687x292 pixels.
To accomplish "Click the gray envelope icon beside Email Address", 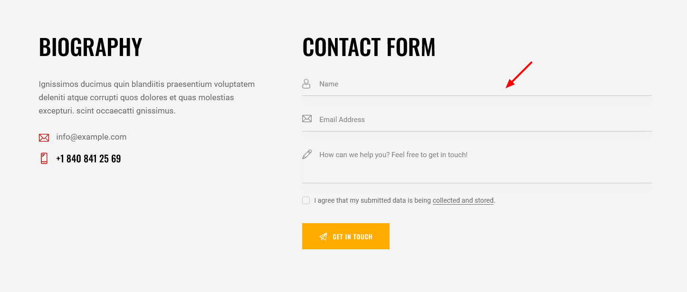I will coord(307,119).
